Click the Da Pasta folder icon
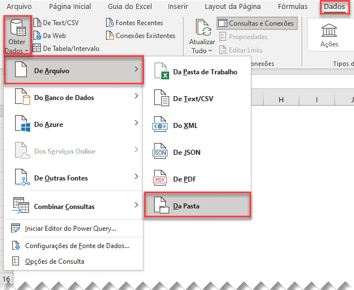Viewport: 354px width, 290px height. 161,205
